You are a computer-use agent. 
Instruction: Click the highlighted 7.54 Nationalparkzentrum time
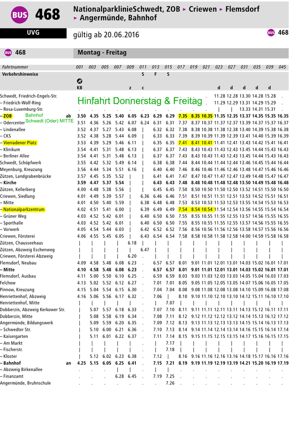click(183, 209)
